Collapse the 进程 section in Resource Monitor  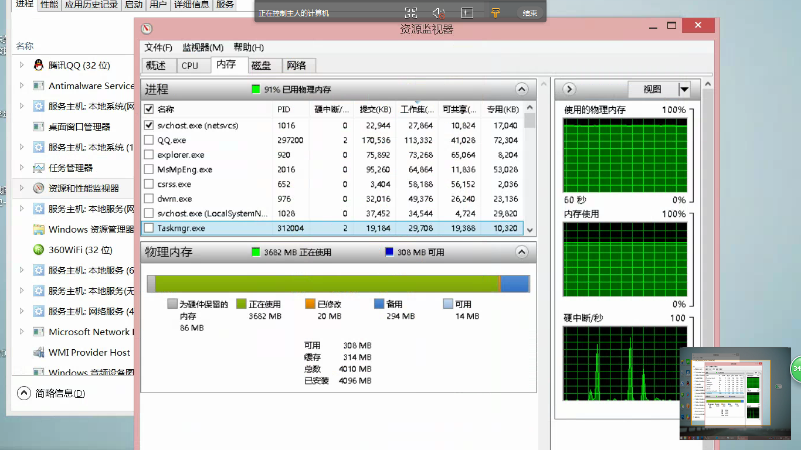[x=521, y=89]
